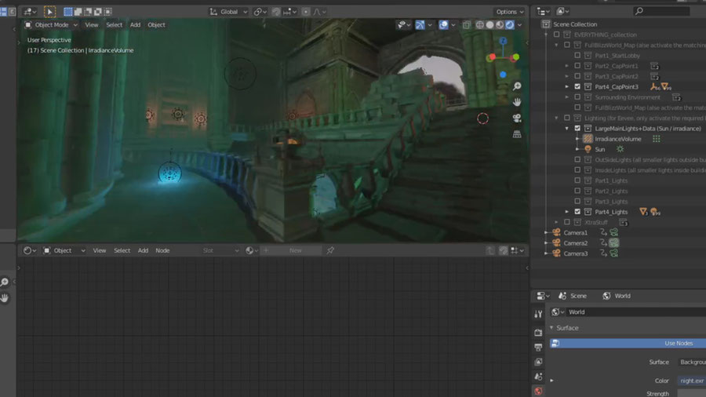Click the night.exr color field
706x397 pixels.
[x=692, y=381]
